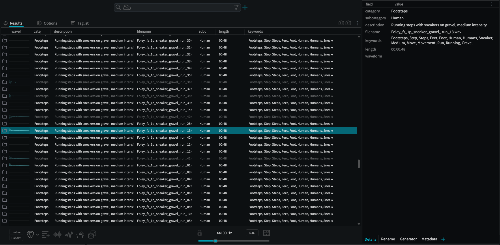Select filename Foley_fs_1p_sneaker_gravel_run_31
The image size is (500, 245).
(164, 47)
